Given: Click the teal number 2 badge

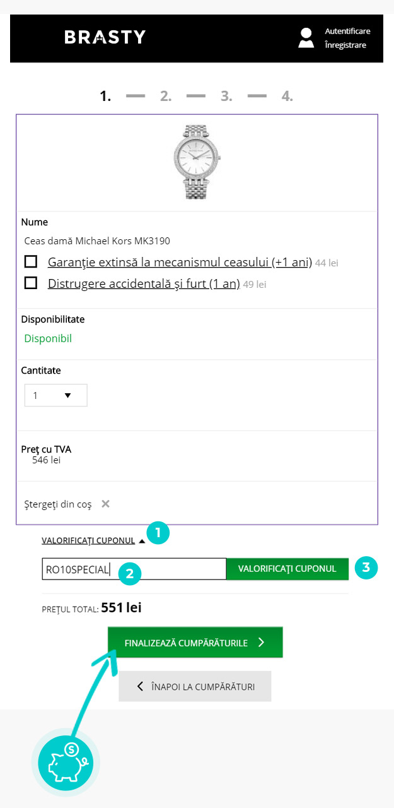Looking at the screenshot, I should coord(129,573).
